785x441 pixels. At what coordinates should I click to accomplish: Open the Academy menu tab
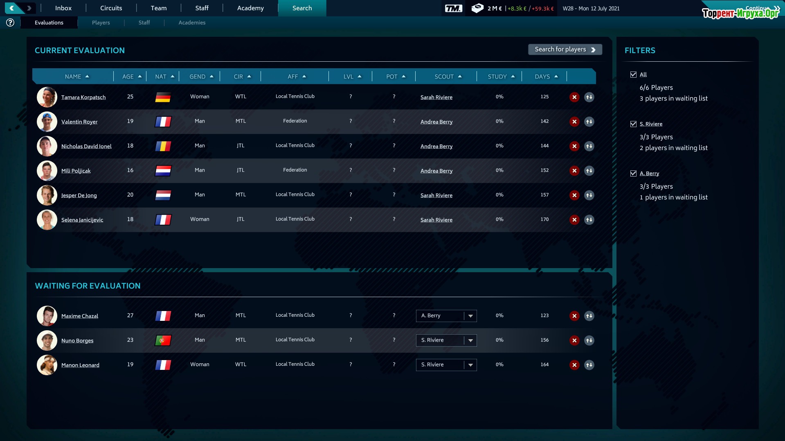point(250,8)
